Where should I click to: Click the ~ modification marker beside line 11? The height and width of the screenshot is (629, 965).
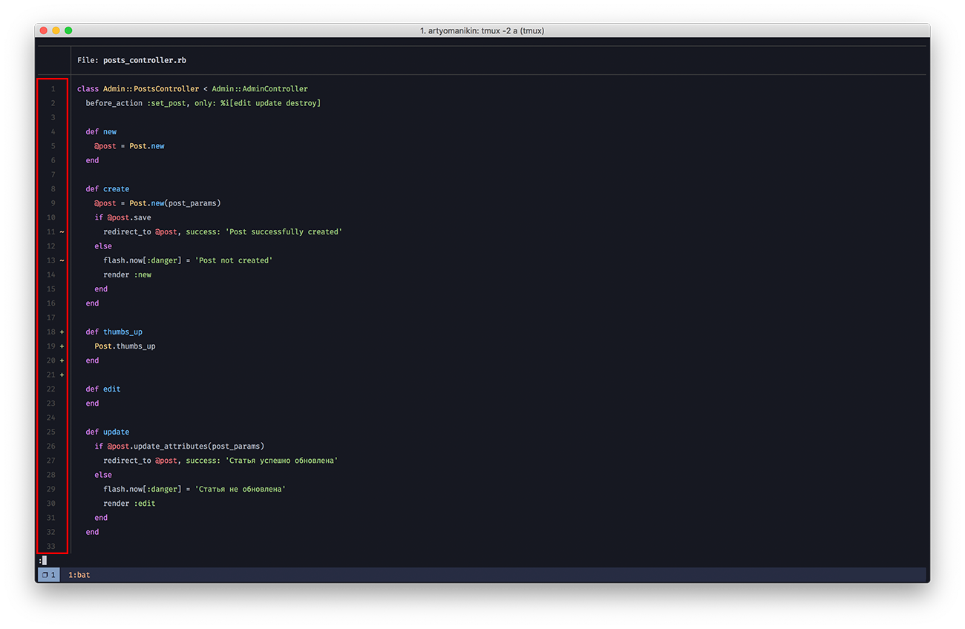point(62,231)
